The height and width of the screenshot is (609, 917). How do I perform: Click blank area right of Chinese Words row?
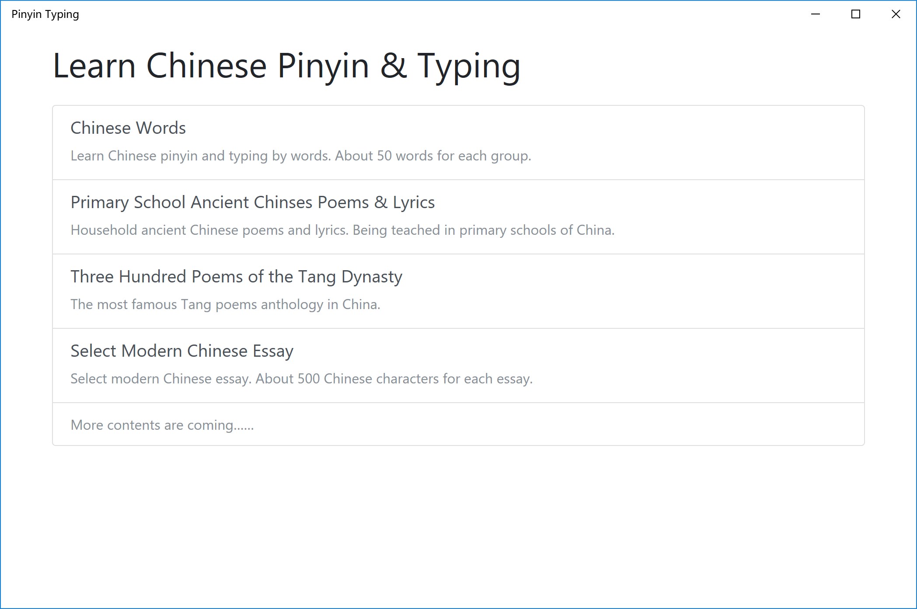(700, 142)
